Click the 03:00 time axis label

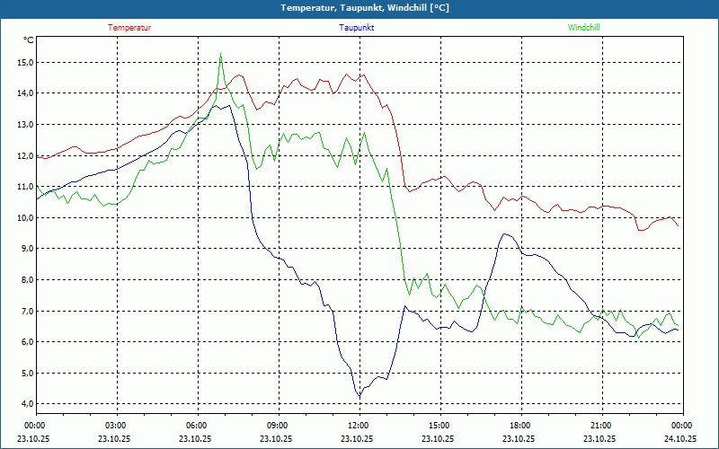(117, 425)
